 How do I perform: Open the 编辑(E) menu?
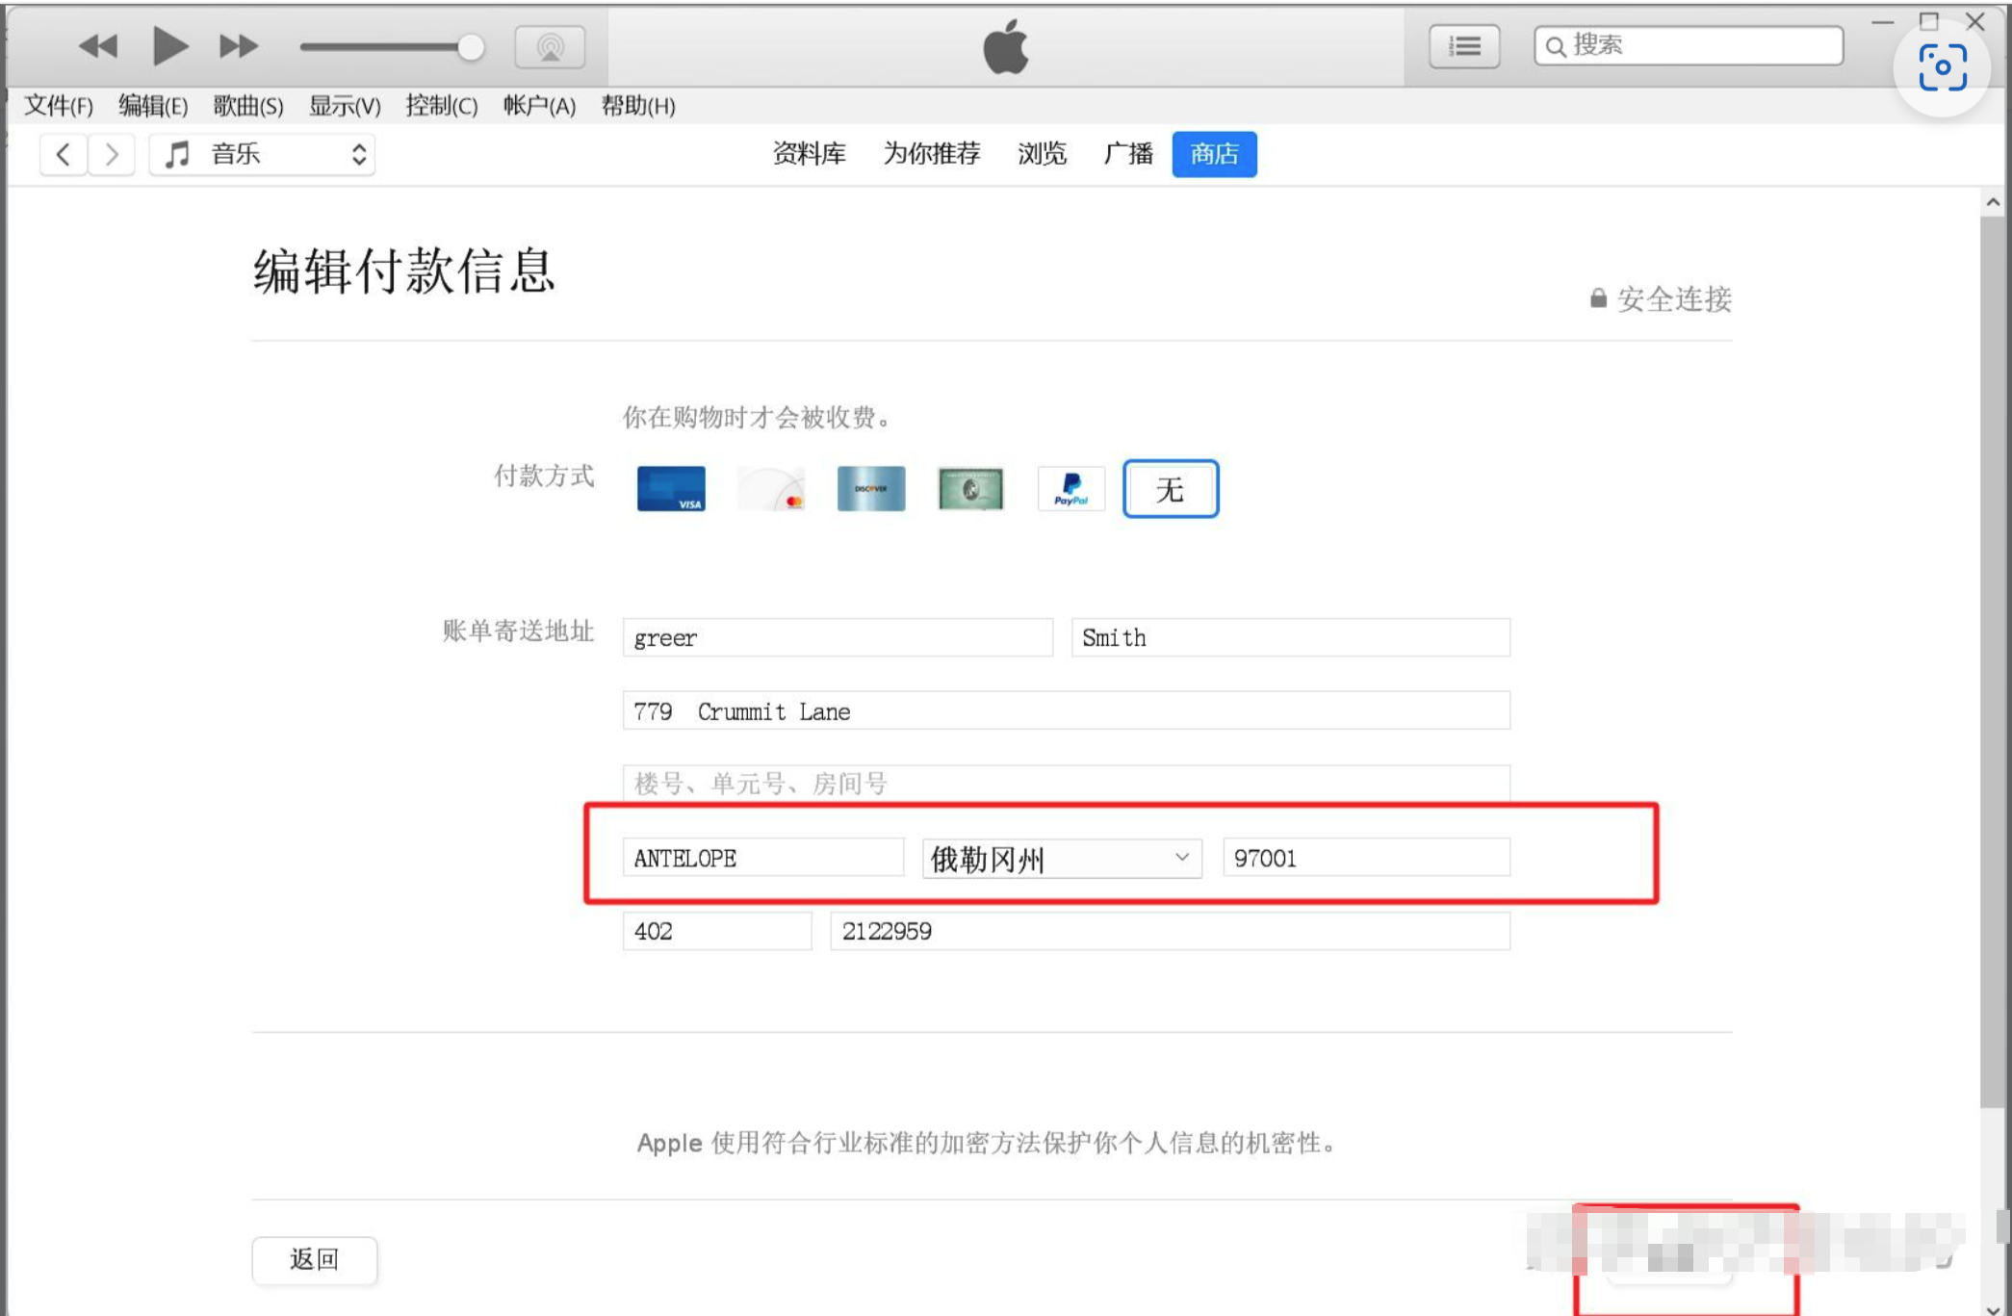pos(153,106)
